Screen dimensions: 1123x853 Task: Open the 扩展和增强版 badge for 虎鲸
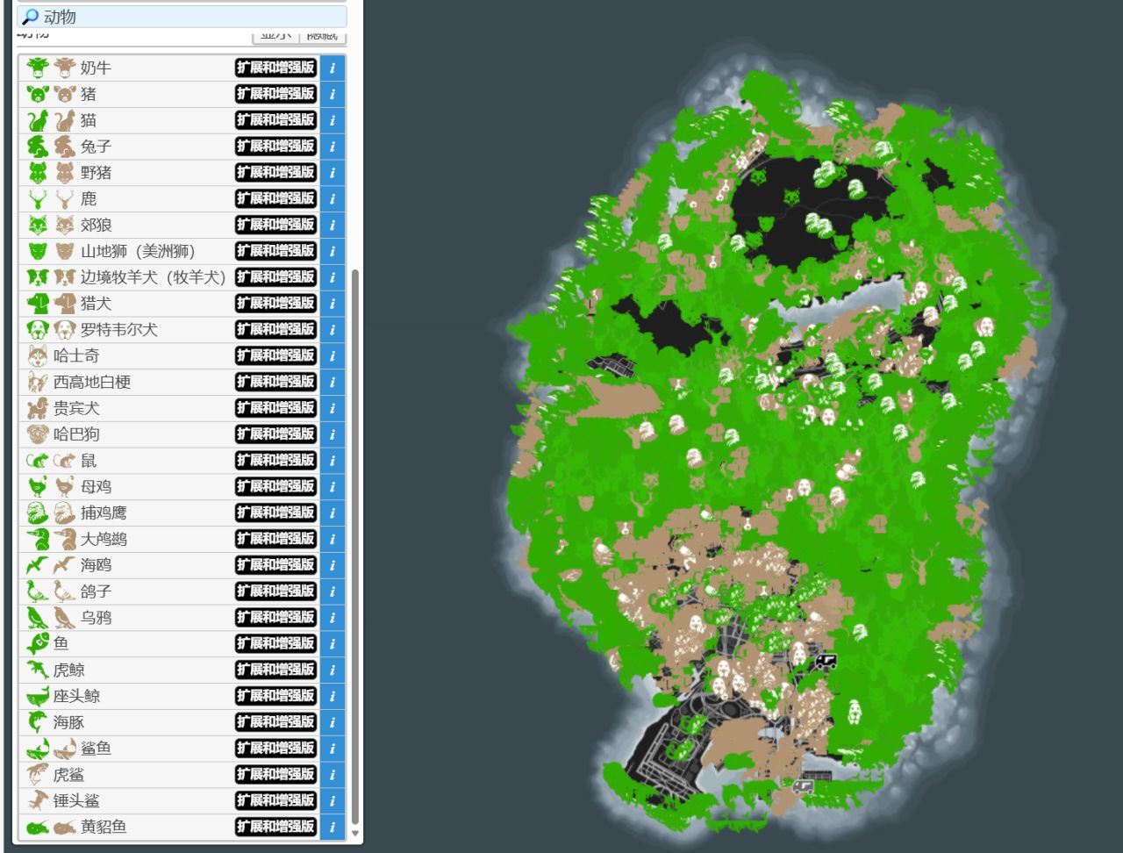click(275, 670)
